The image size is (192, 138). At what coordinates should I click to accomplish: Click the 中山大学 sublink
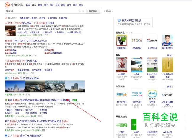click(23, 32)
